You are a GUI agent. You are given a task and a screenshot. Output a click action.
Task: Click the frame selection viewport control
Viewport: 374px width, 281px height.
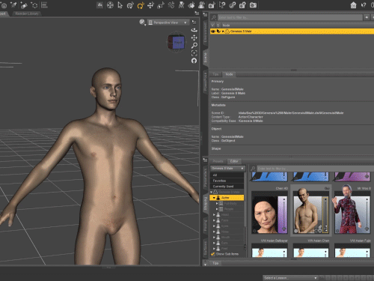point(194,53)
